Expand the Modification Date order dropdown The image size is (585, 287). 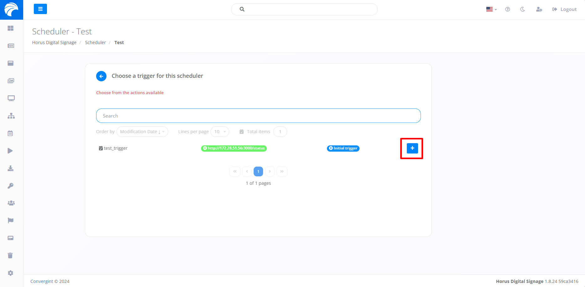click(x=142, y=132)
